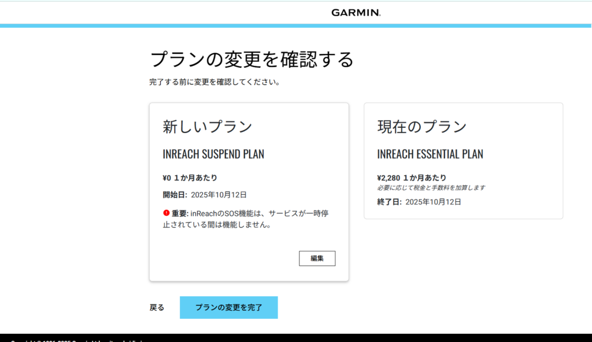Click the Garmin logo in the header

(x=356, y=12)
